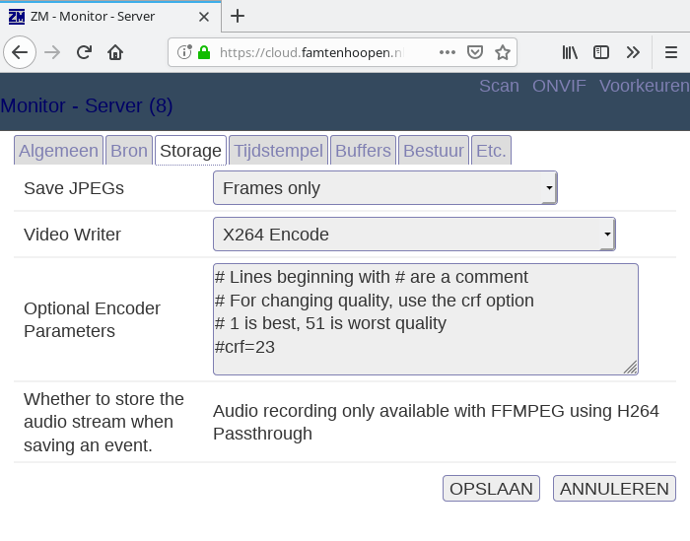Open the Video Writer dropdown

[414, 235]
